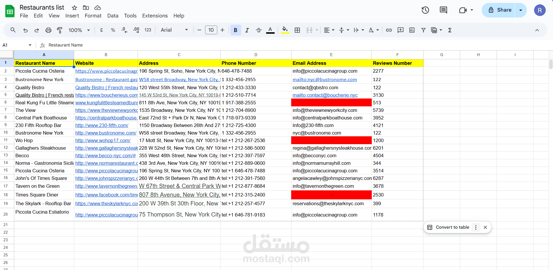Click the font size field
Image resolution: width=553 pixels, height=270 pixels.
tap(211, 30)
